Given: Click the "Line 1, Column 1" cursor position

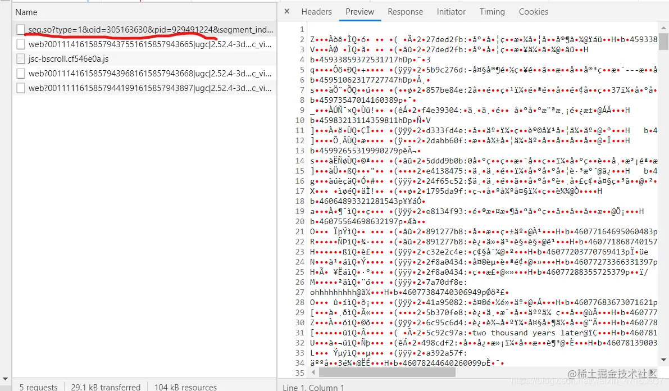Looking at the screenshot, I should [313, 387].
